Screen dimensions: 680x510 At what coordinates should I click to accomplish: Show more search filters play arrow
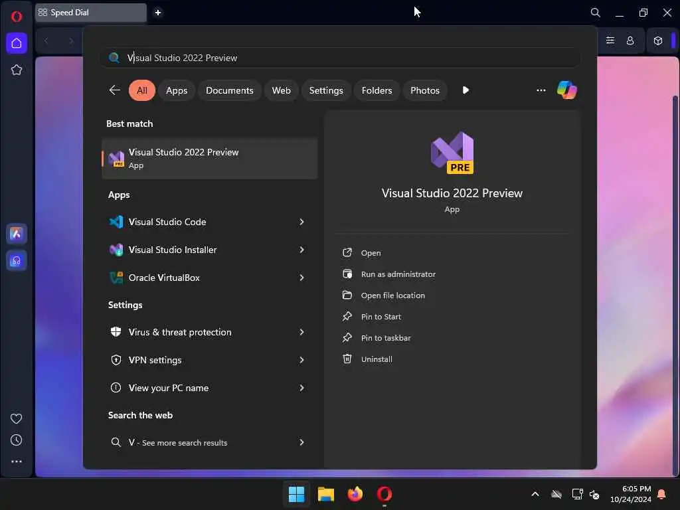pyautogui.click(x=466, y=90)
